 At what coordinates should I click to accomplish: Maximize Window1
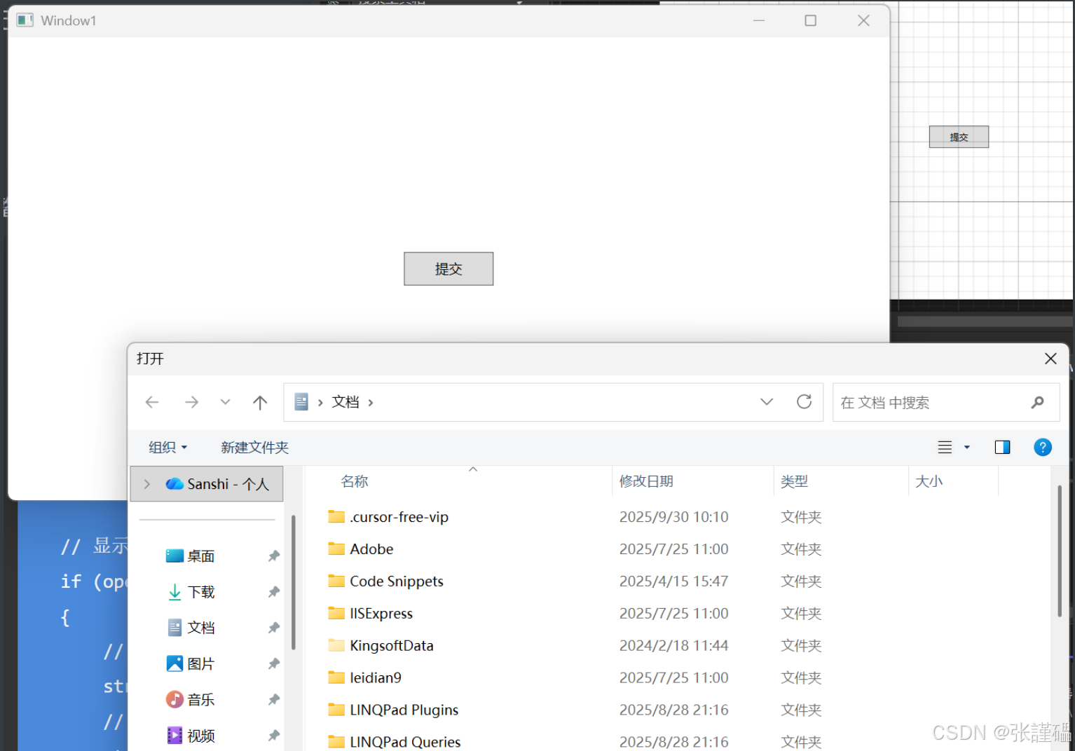(x=811, y=20)
